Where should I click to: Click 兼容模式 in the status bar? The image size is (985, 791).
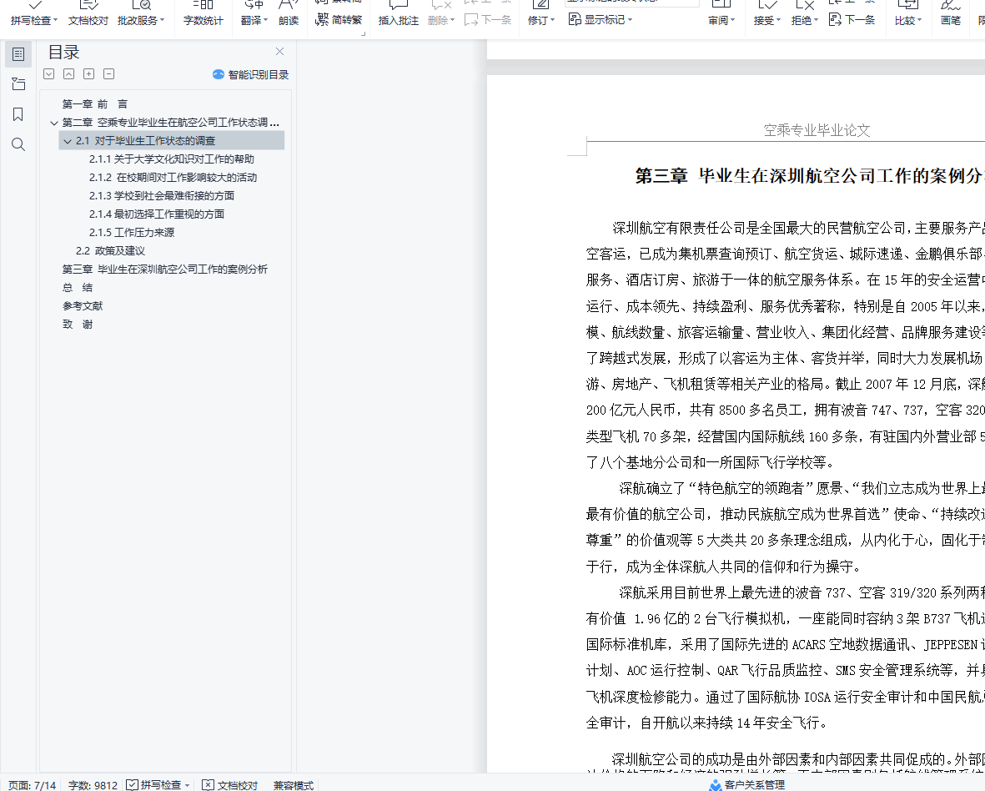[294, 785]
